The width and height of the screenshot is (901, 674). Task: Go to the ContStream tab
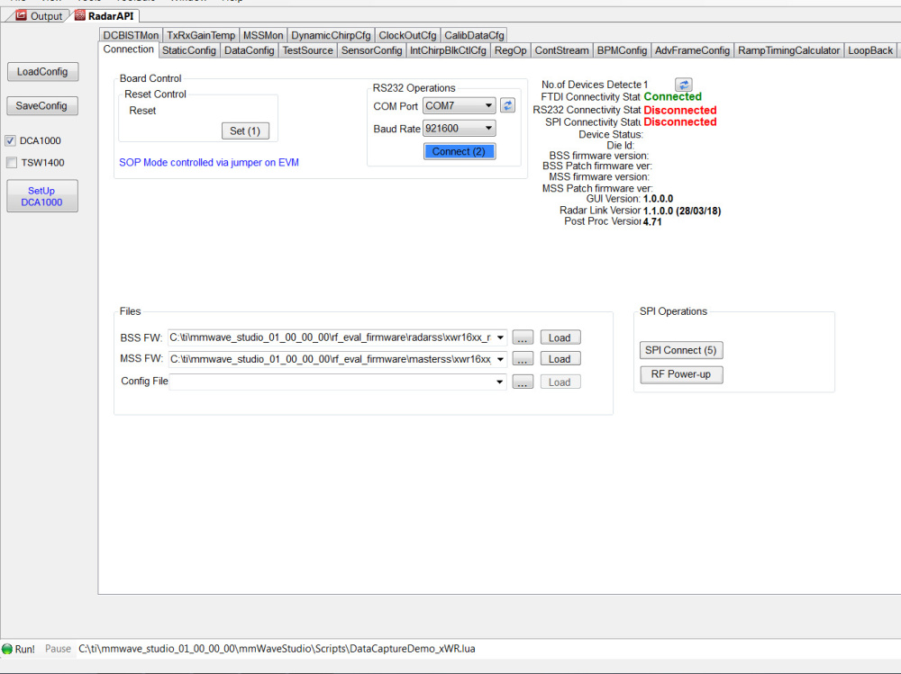(562, 50)
